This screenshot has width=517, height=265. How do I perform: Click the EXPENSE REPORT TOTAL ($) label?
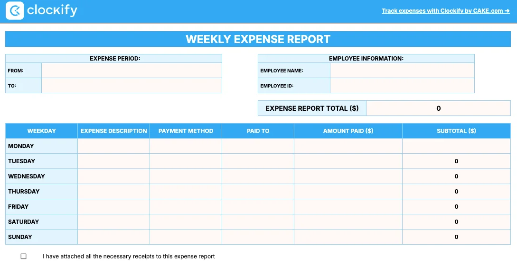click(x=312, y=108)
